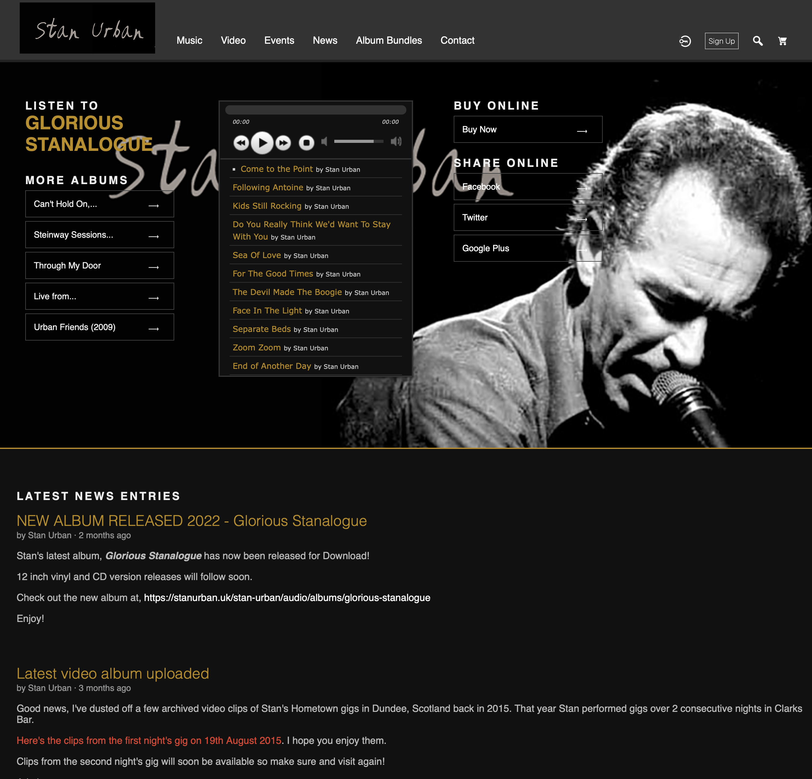The height and width of the screenshot is (779, 812).
Task: Open the Steinway Sessions album
Action: 99,235
